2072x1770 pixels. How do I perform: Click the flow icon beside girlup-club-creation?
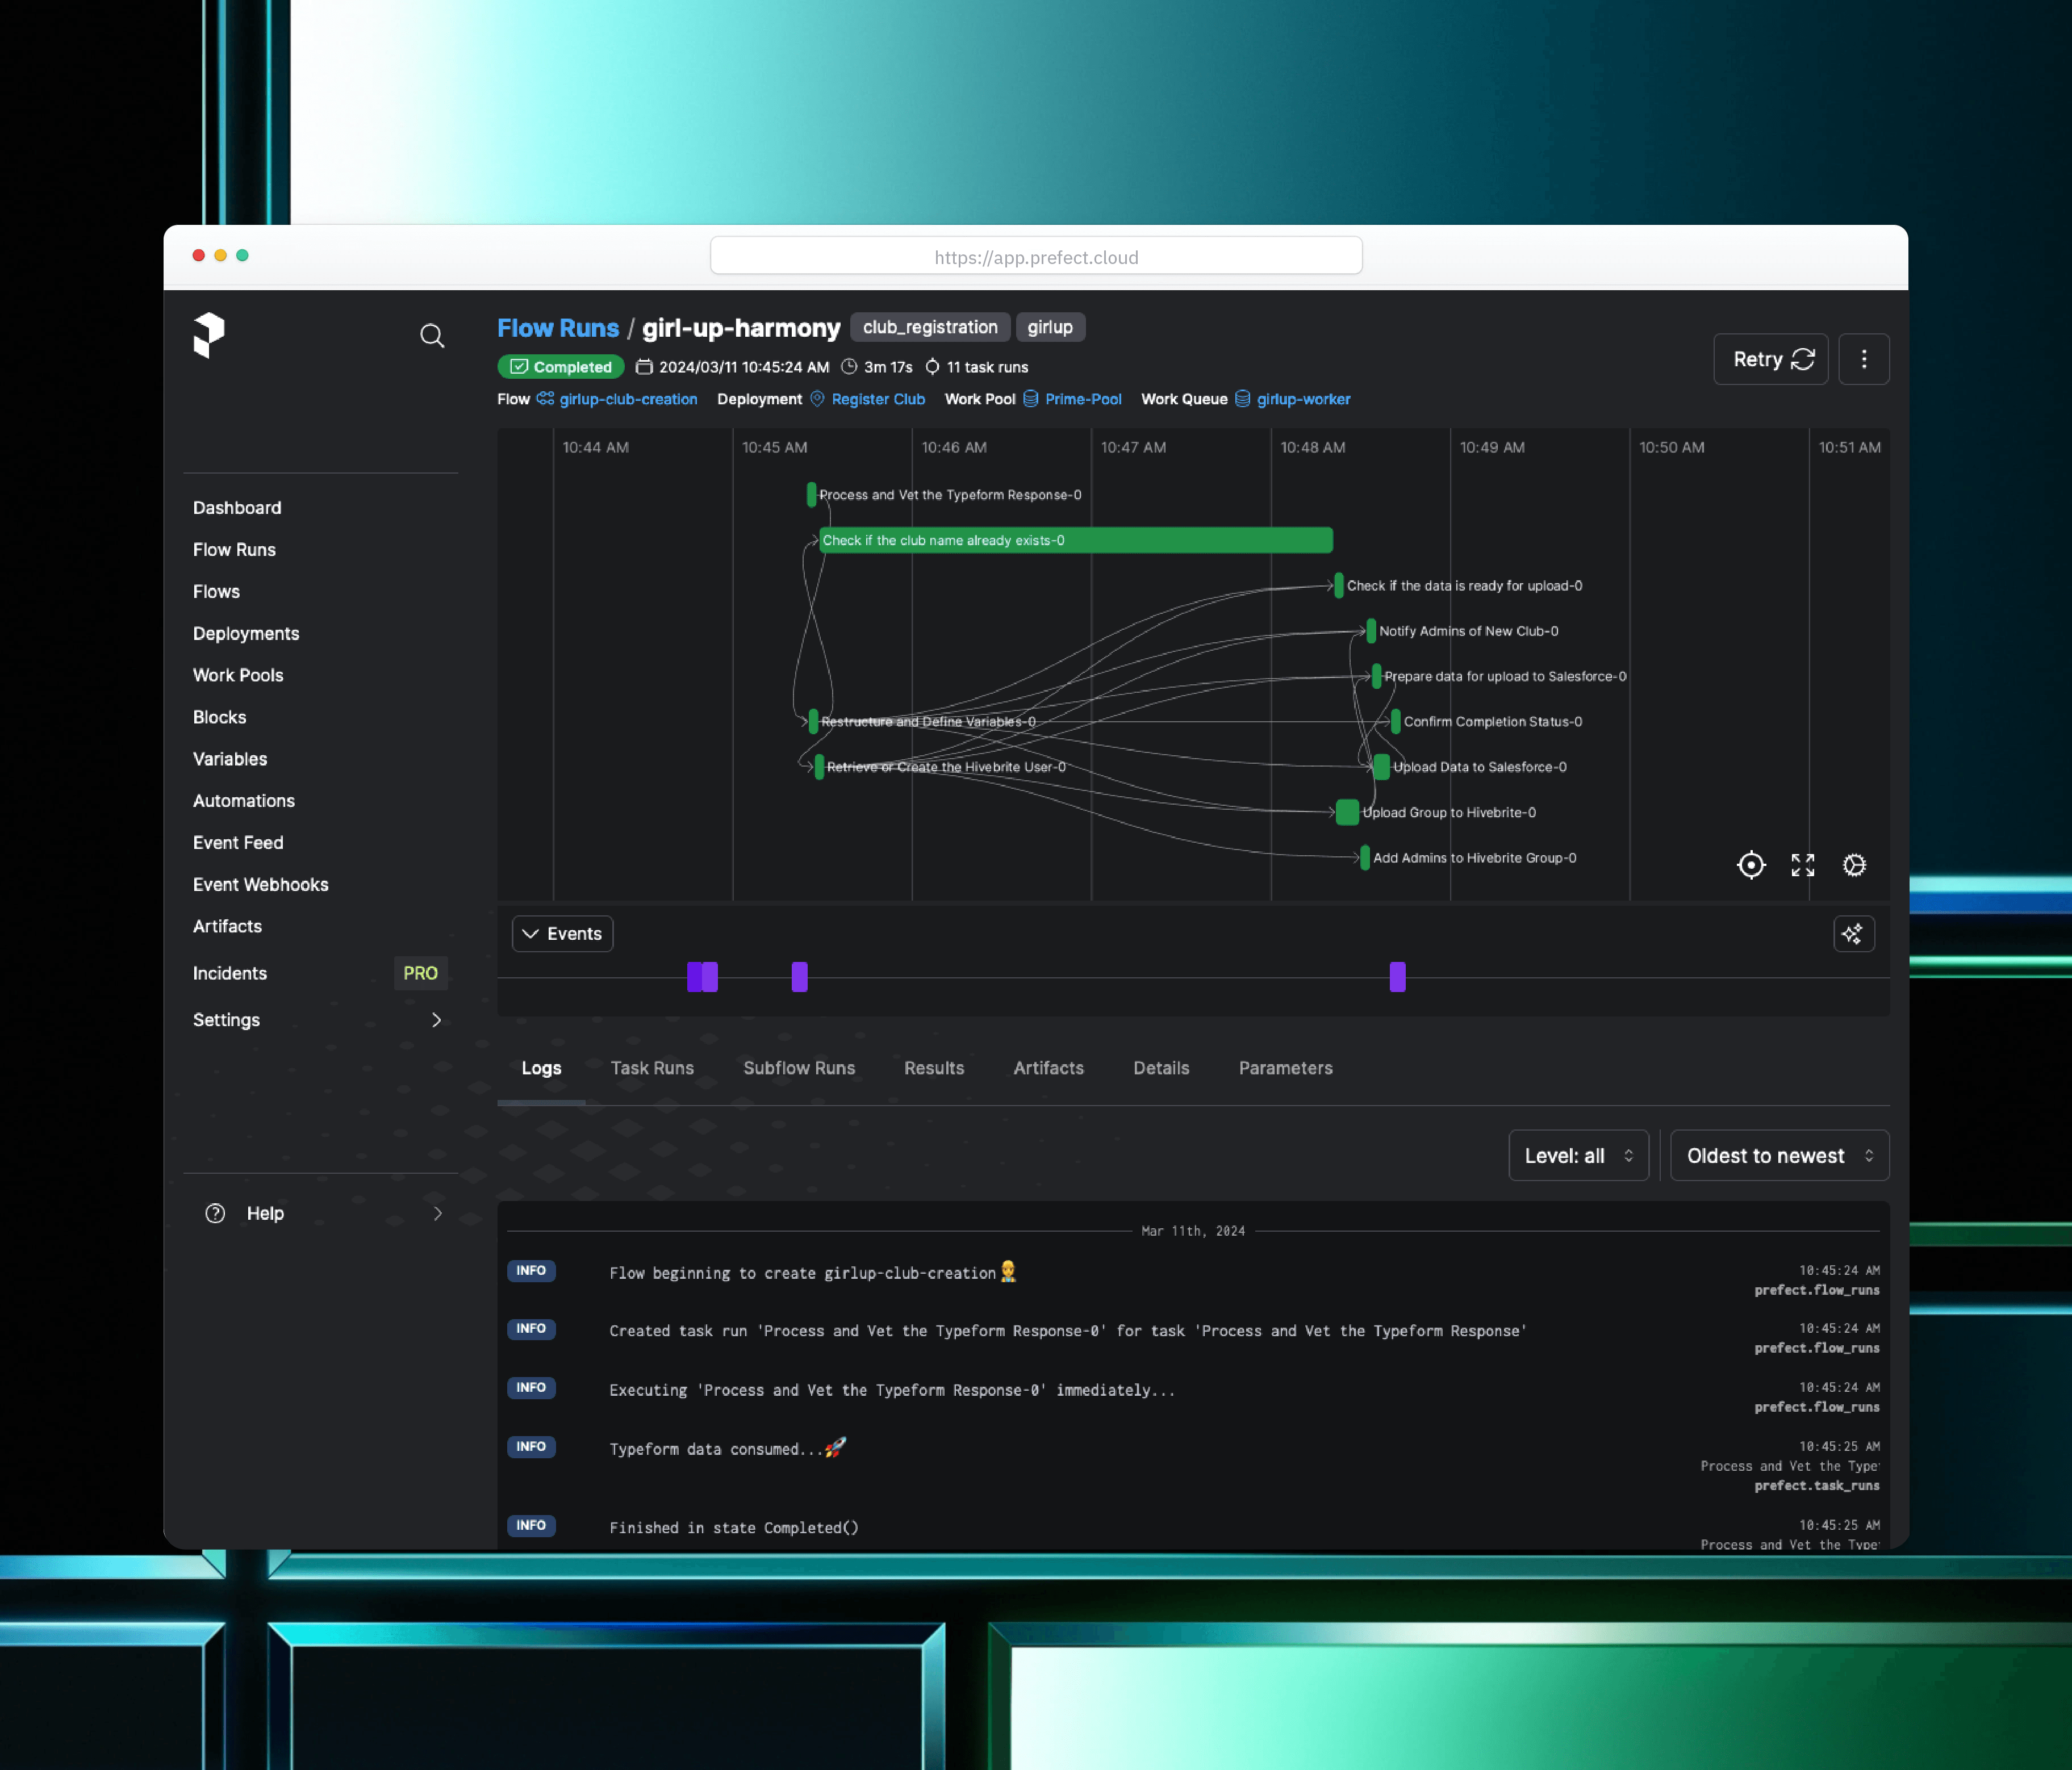(x=545, y=398)
